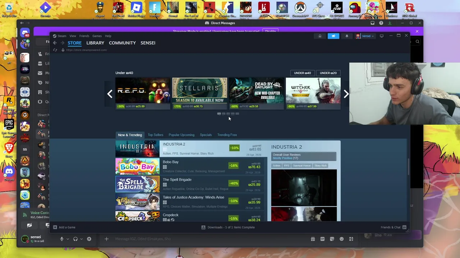Switch to Top Sellers tab
Viewport: 460px width, 258px height.
tap(155, 135)
